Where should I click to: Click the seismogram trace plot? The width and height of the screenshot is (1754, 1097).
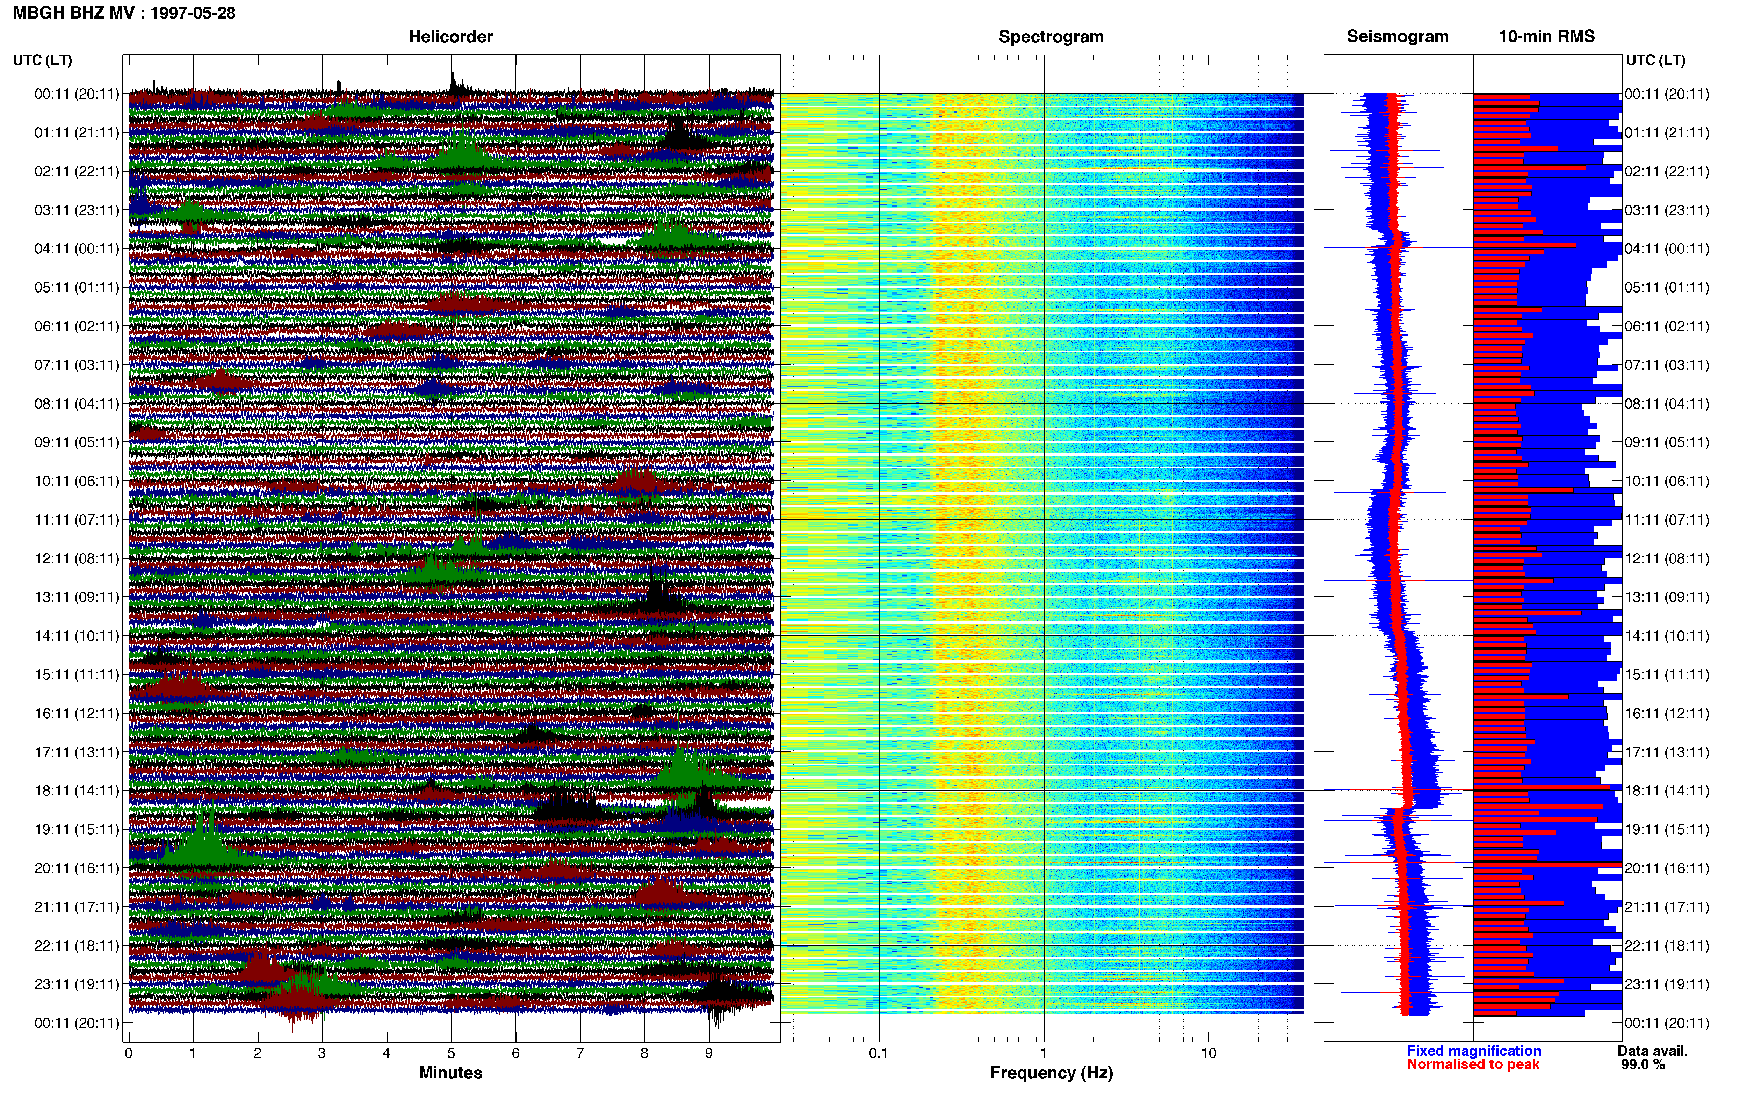point(1399,549)
